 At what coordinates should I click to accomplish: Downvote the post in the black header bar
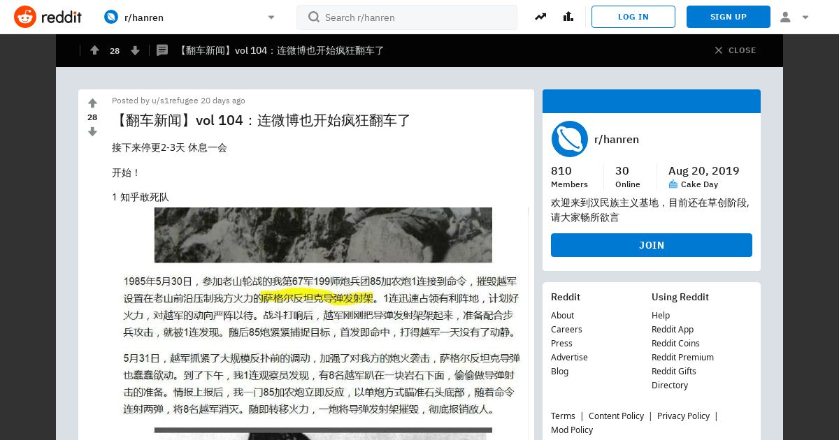[136, 50]
